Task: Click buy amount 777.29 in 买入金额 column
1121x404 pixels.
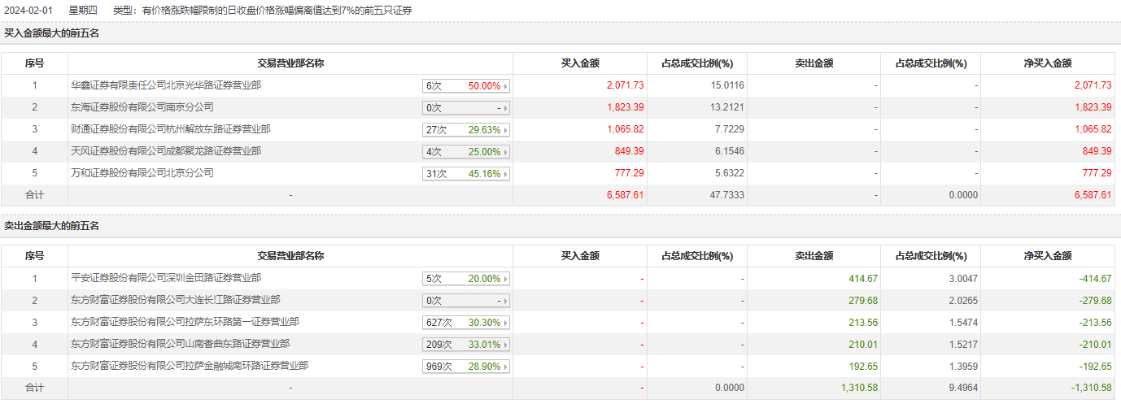Action: click(x=630, y=173)
